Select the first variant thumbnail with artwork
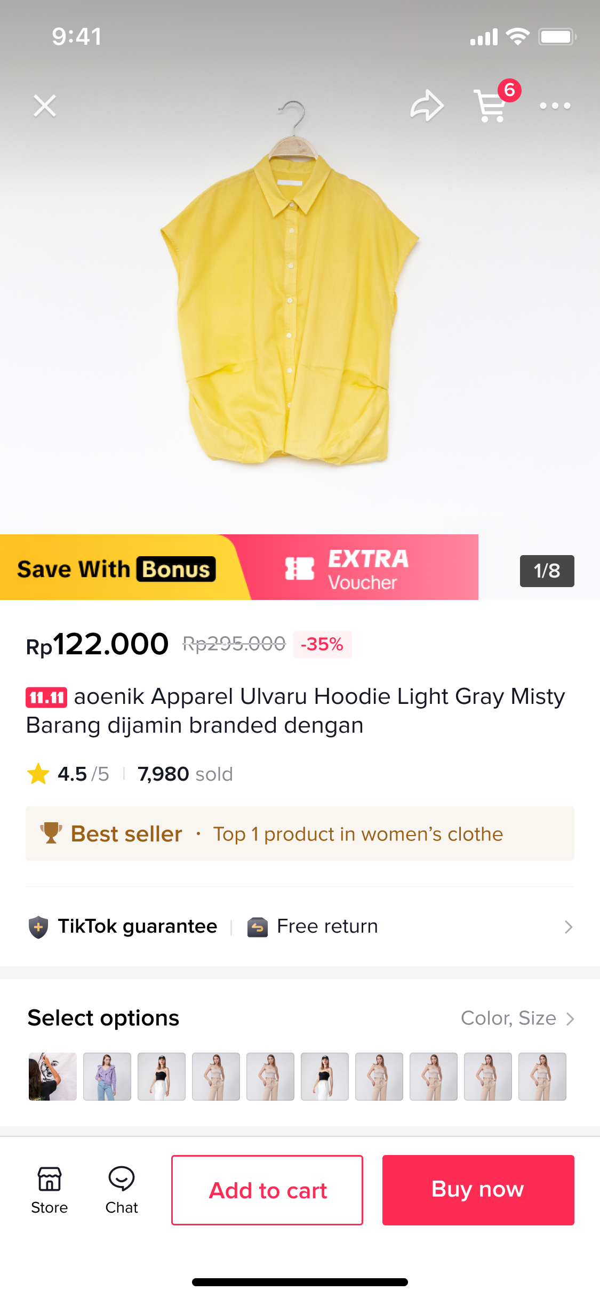The height and width of the screenshot is (1299, 600). pos(53,1076)
